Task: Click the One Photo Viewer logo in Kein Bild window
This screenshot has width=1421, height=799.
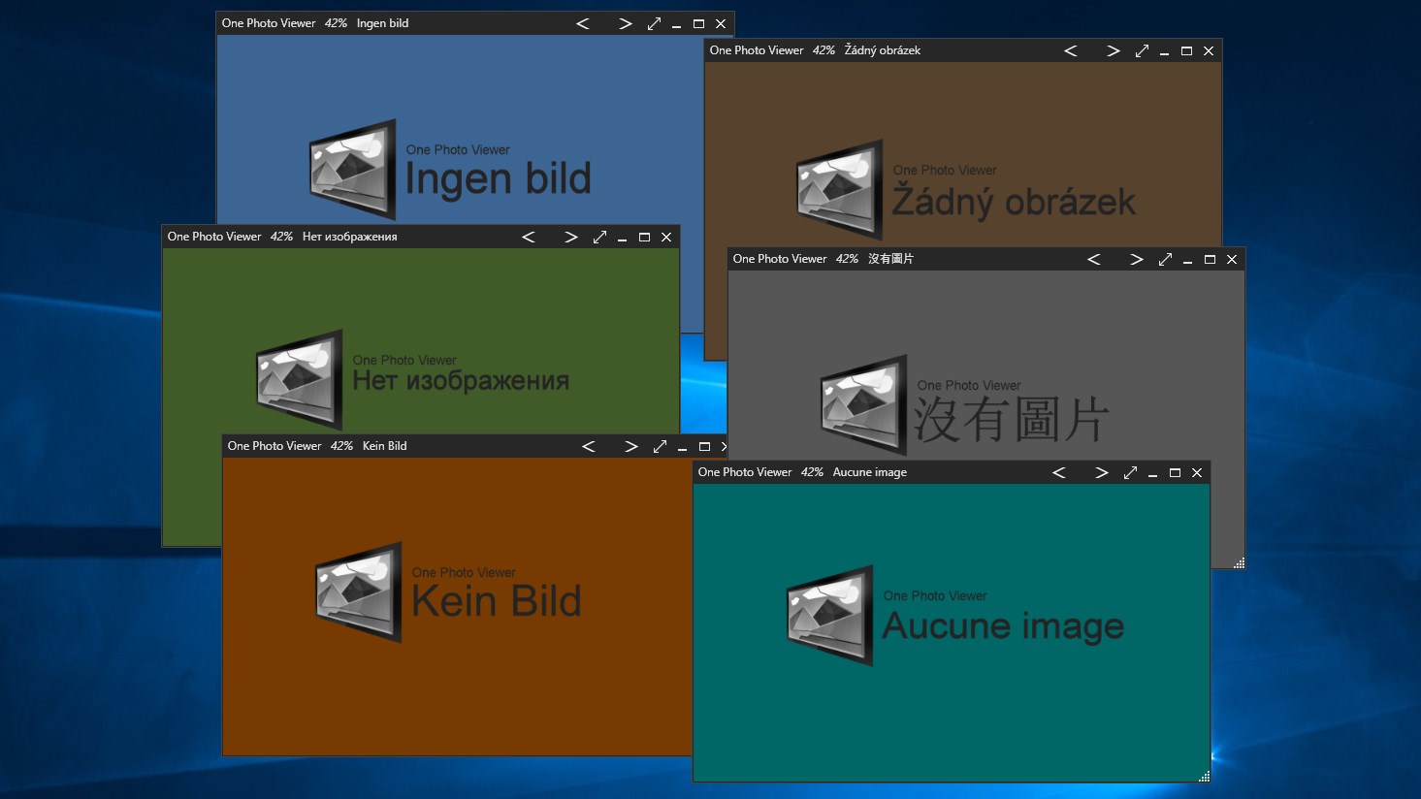Action: tap(356, 591)
